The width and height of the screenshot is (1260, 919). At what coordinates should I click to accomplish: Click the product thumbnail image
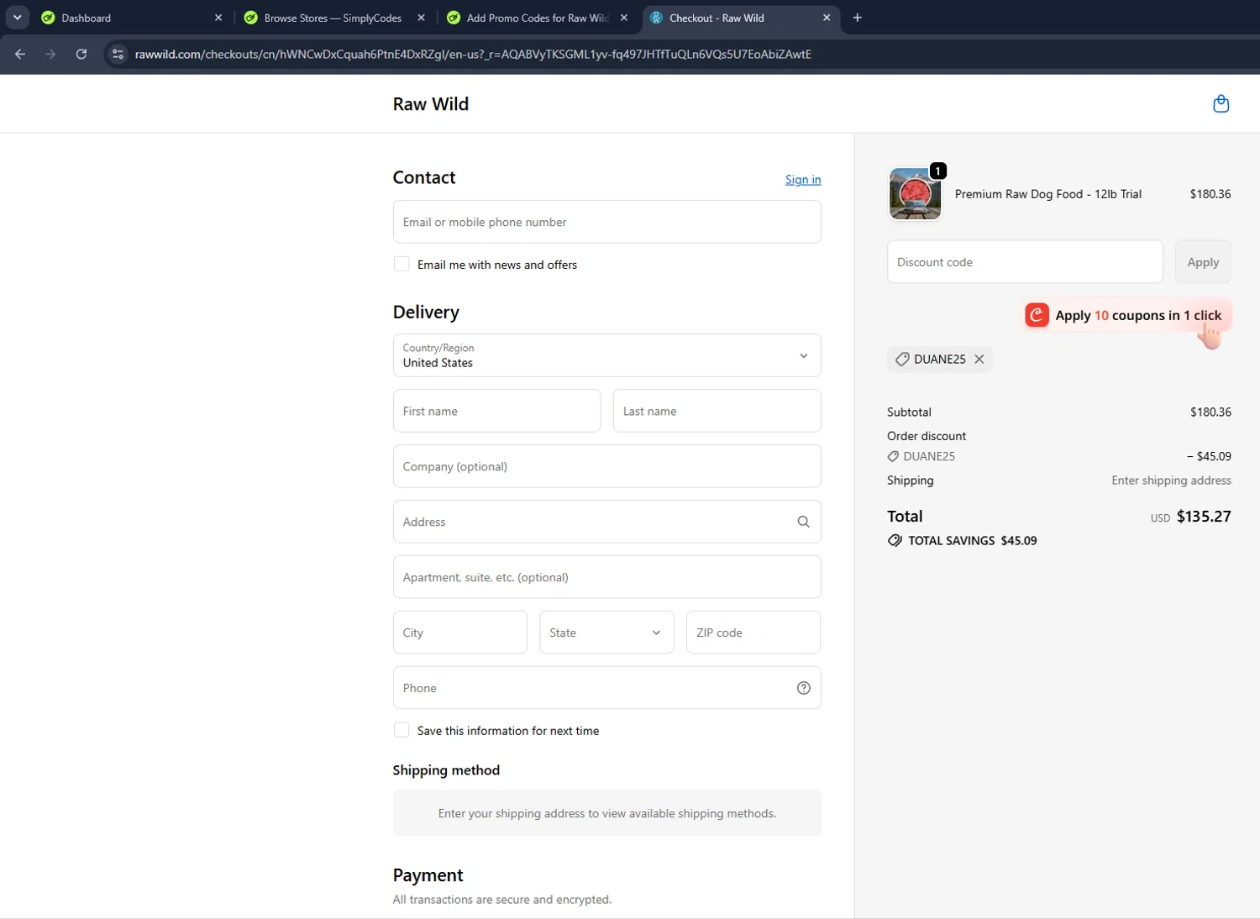pos(915,194)
